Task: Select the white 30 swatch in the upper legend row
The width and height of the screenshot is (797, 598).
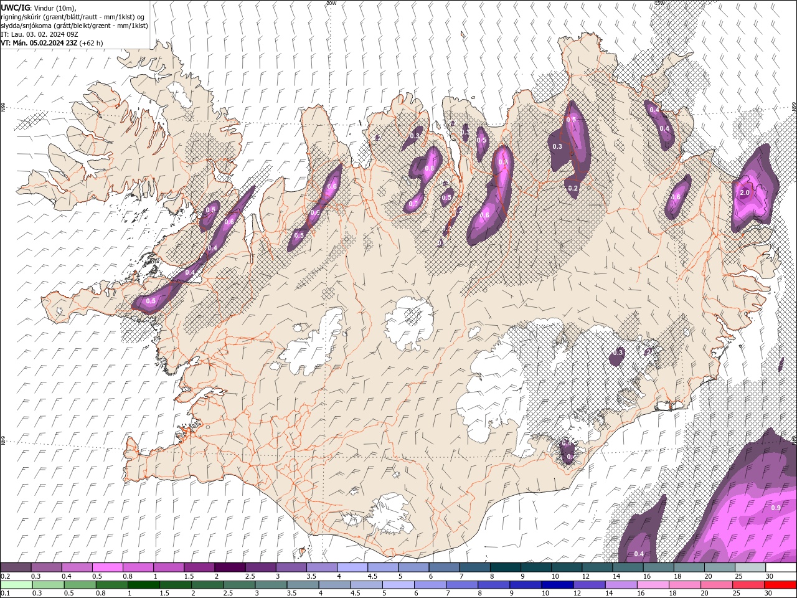Action: [781, 567]
